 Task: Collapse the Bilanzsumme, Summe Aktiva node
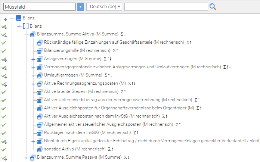26,34
